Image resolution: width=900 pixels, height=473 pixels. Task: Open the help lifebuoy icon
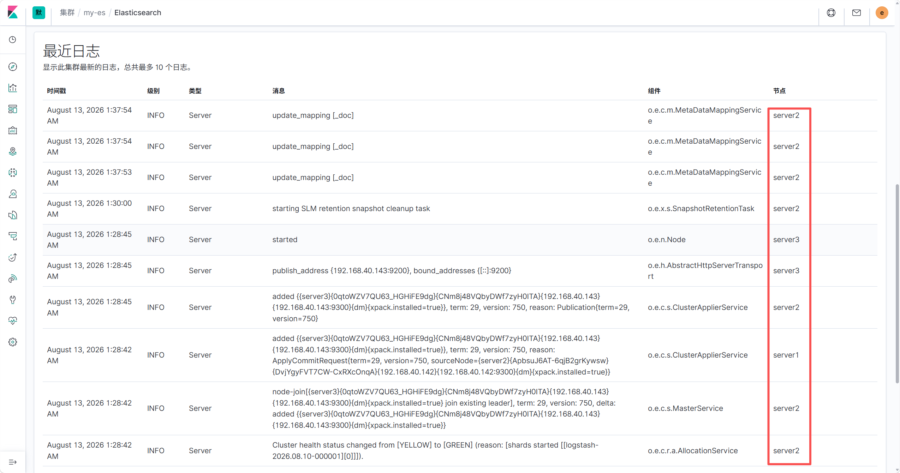coord(831,13)
